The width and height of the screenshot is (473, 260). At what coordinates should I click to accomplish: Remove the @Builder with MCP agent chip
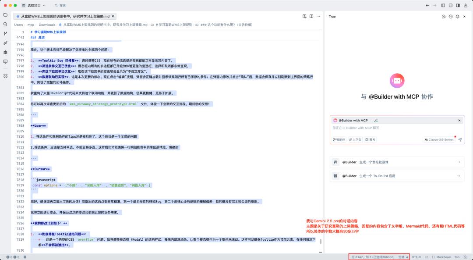[459, 120]
